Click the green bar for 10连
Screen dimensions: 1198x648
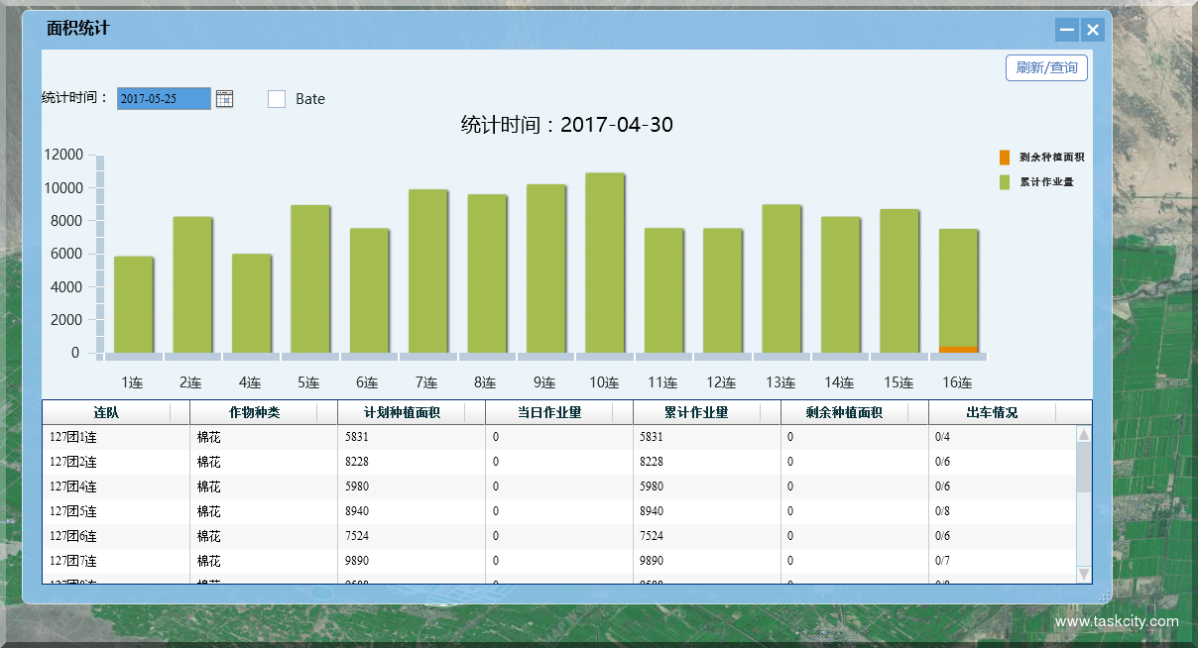click(604, 263)
